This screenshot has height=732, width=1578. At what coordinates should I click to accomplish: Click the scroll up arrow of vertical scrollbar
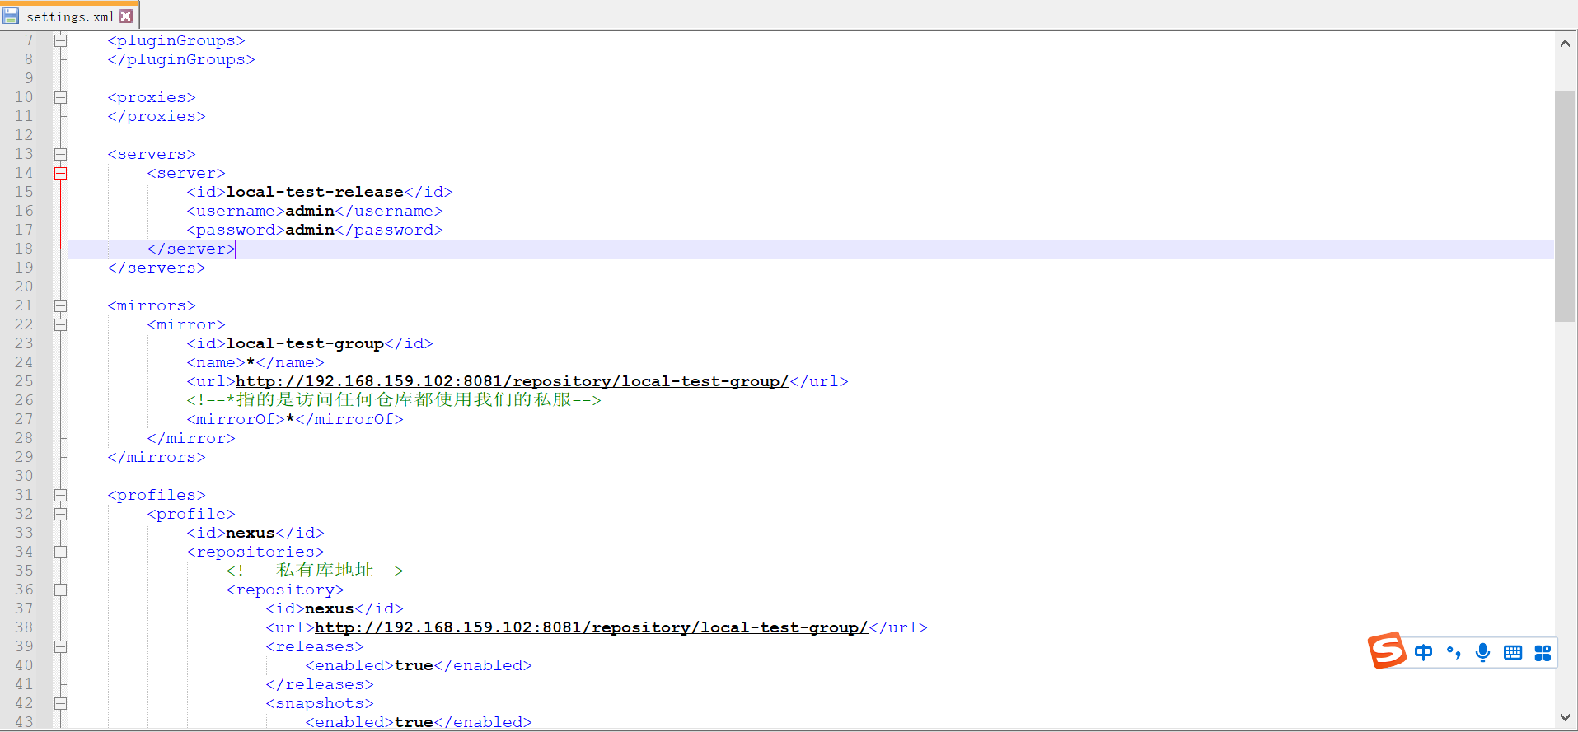point(1565,44)
